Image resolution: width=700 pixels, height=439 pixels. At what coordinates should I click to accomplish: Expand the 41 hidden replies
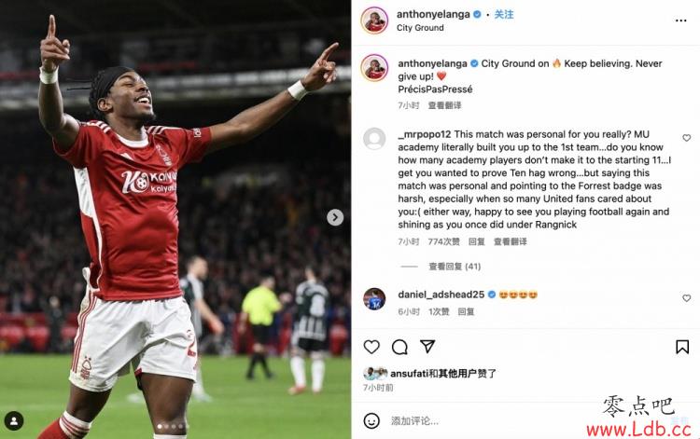[x=455, y=267]
